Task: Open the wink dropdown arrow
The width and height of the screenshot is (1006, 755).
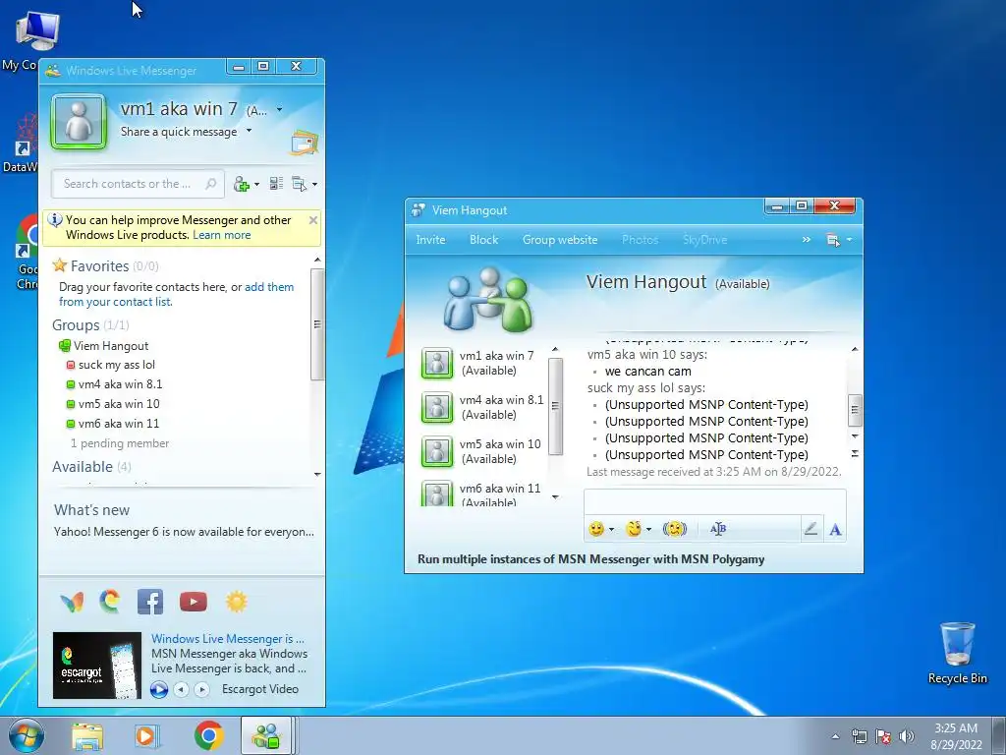Action: coord(648,530)
